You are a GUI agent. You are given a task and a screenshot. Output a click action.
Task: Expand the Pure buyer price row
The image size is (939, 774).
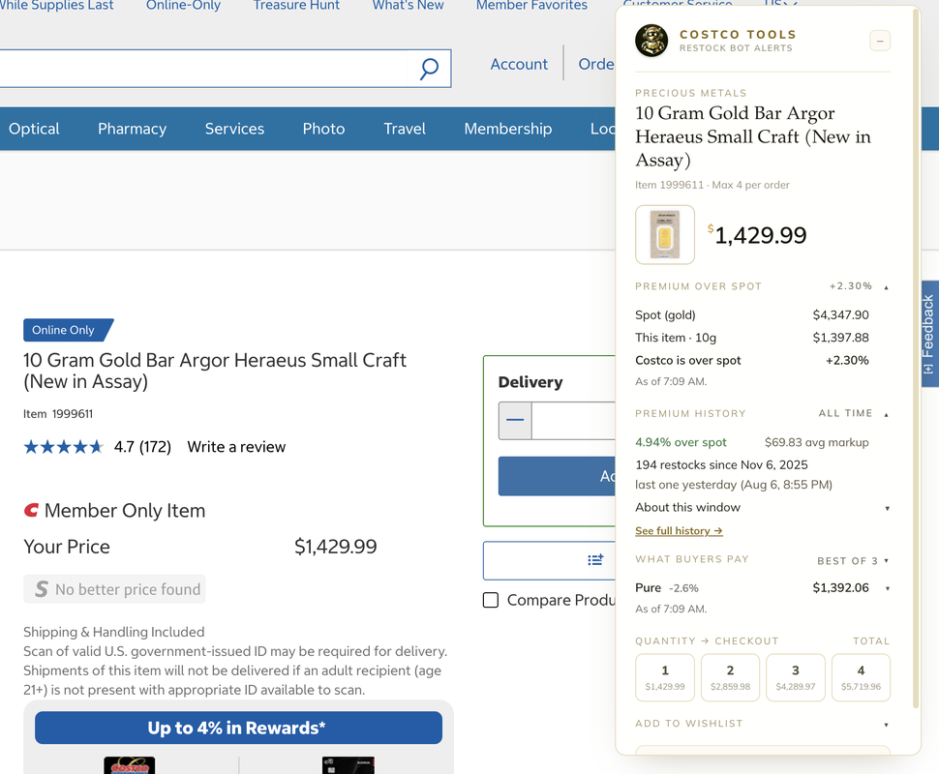coord(887,588)
